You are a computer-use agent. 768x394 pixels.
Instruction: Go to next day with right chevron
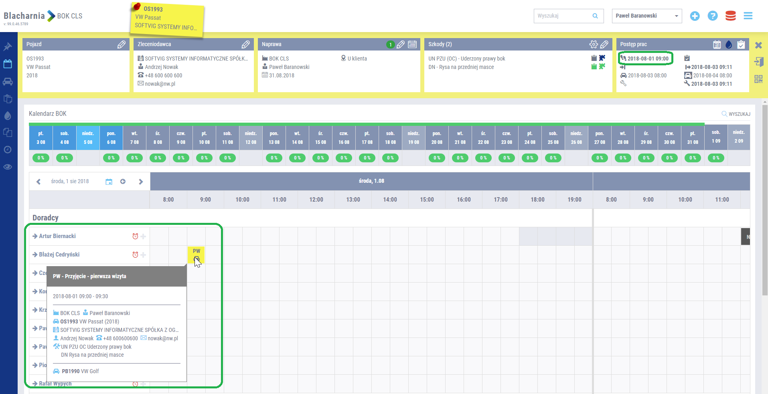141,182
